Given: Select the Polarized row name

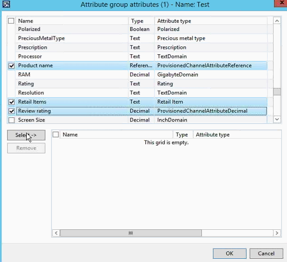Looking at the screenshot, I should (x=29, y=29).
